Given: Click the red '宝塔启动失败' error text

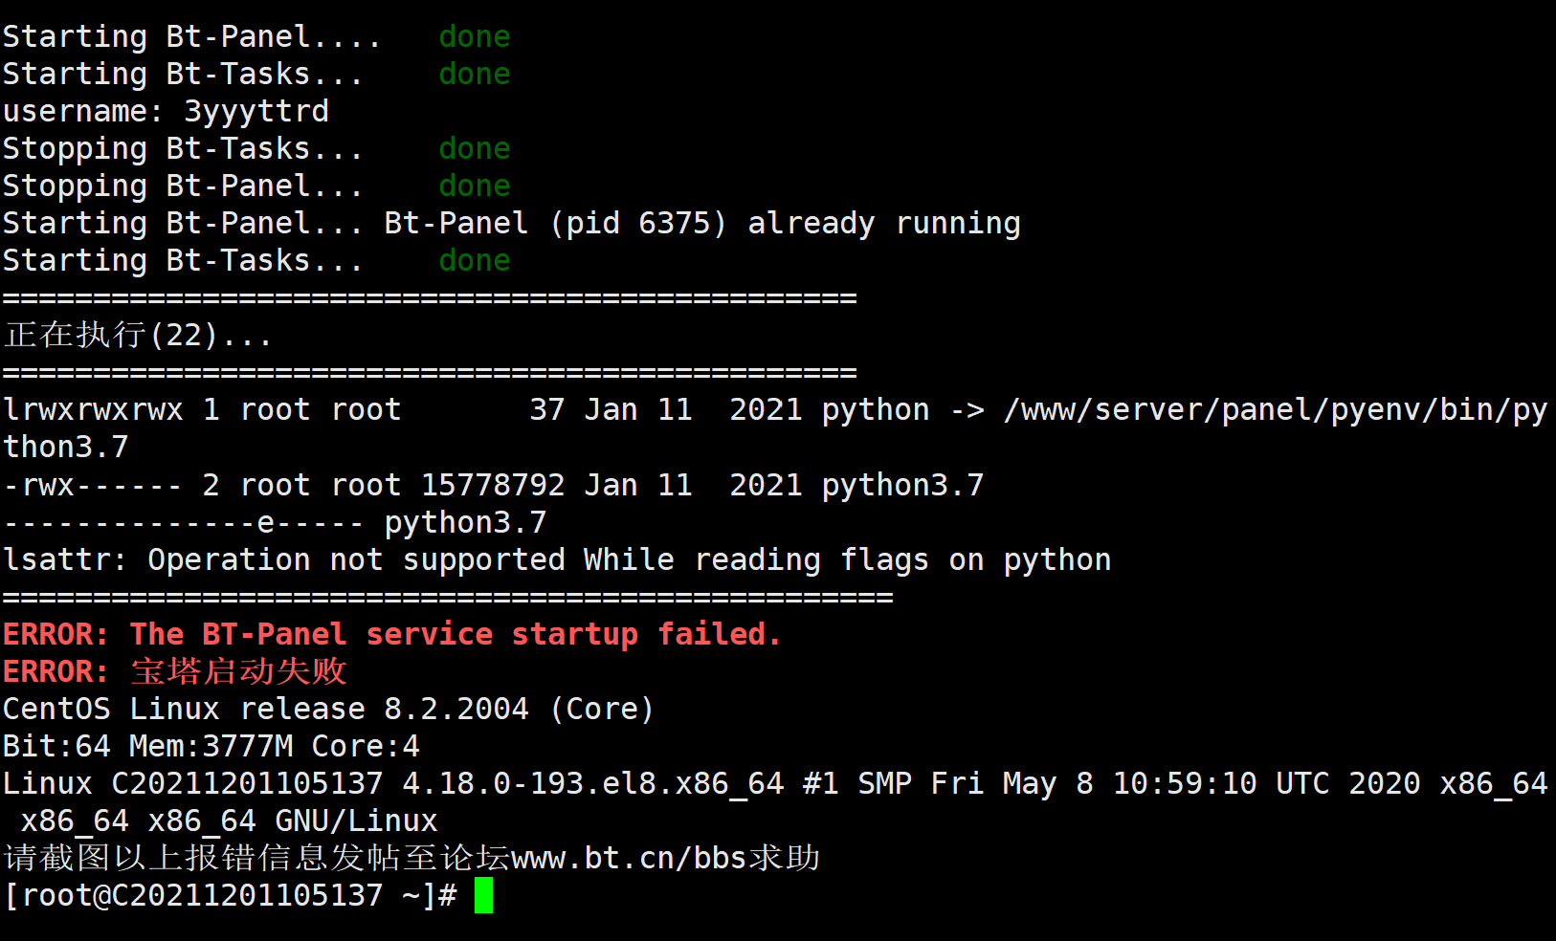Looking at the screenshot, I should point(238,671).
